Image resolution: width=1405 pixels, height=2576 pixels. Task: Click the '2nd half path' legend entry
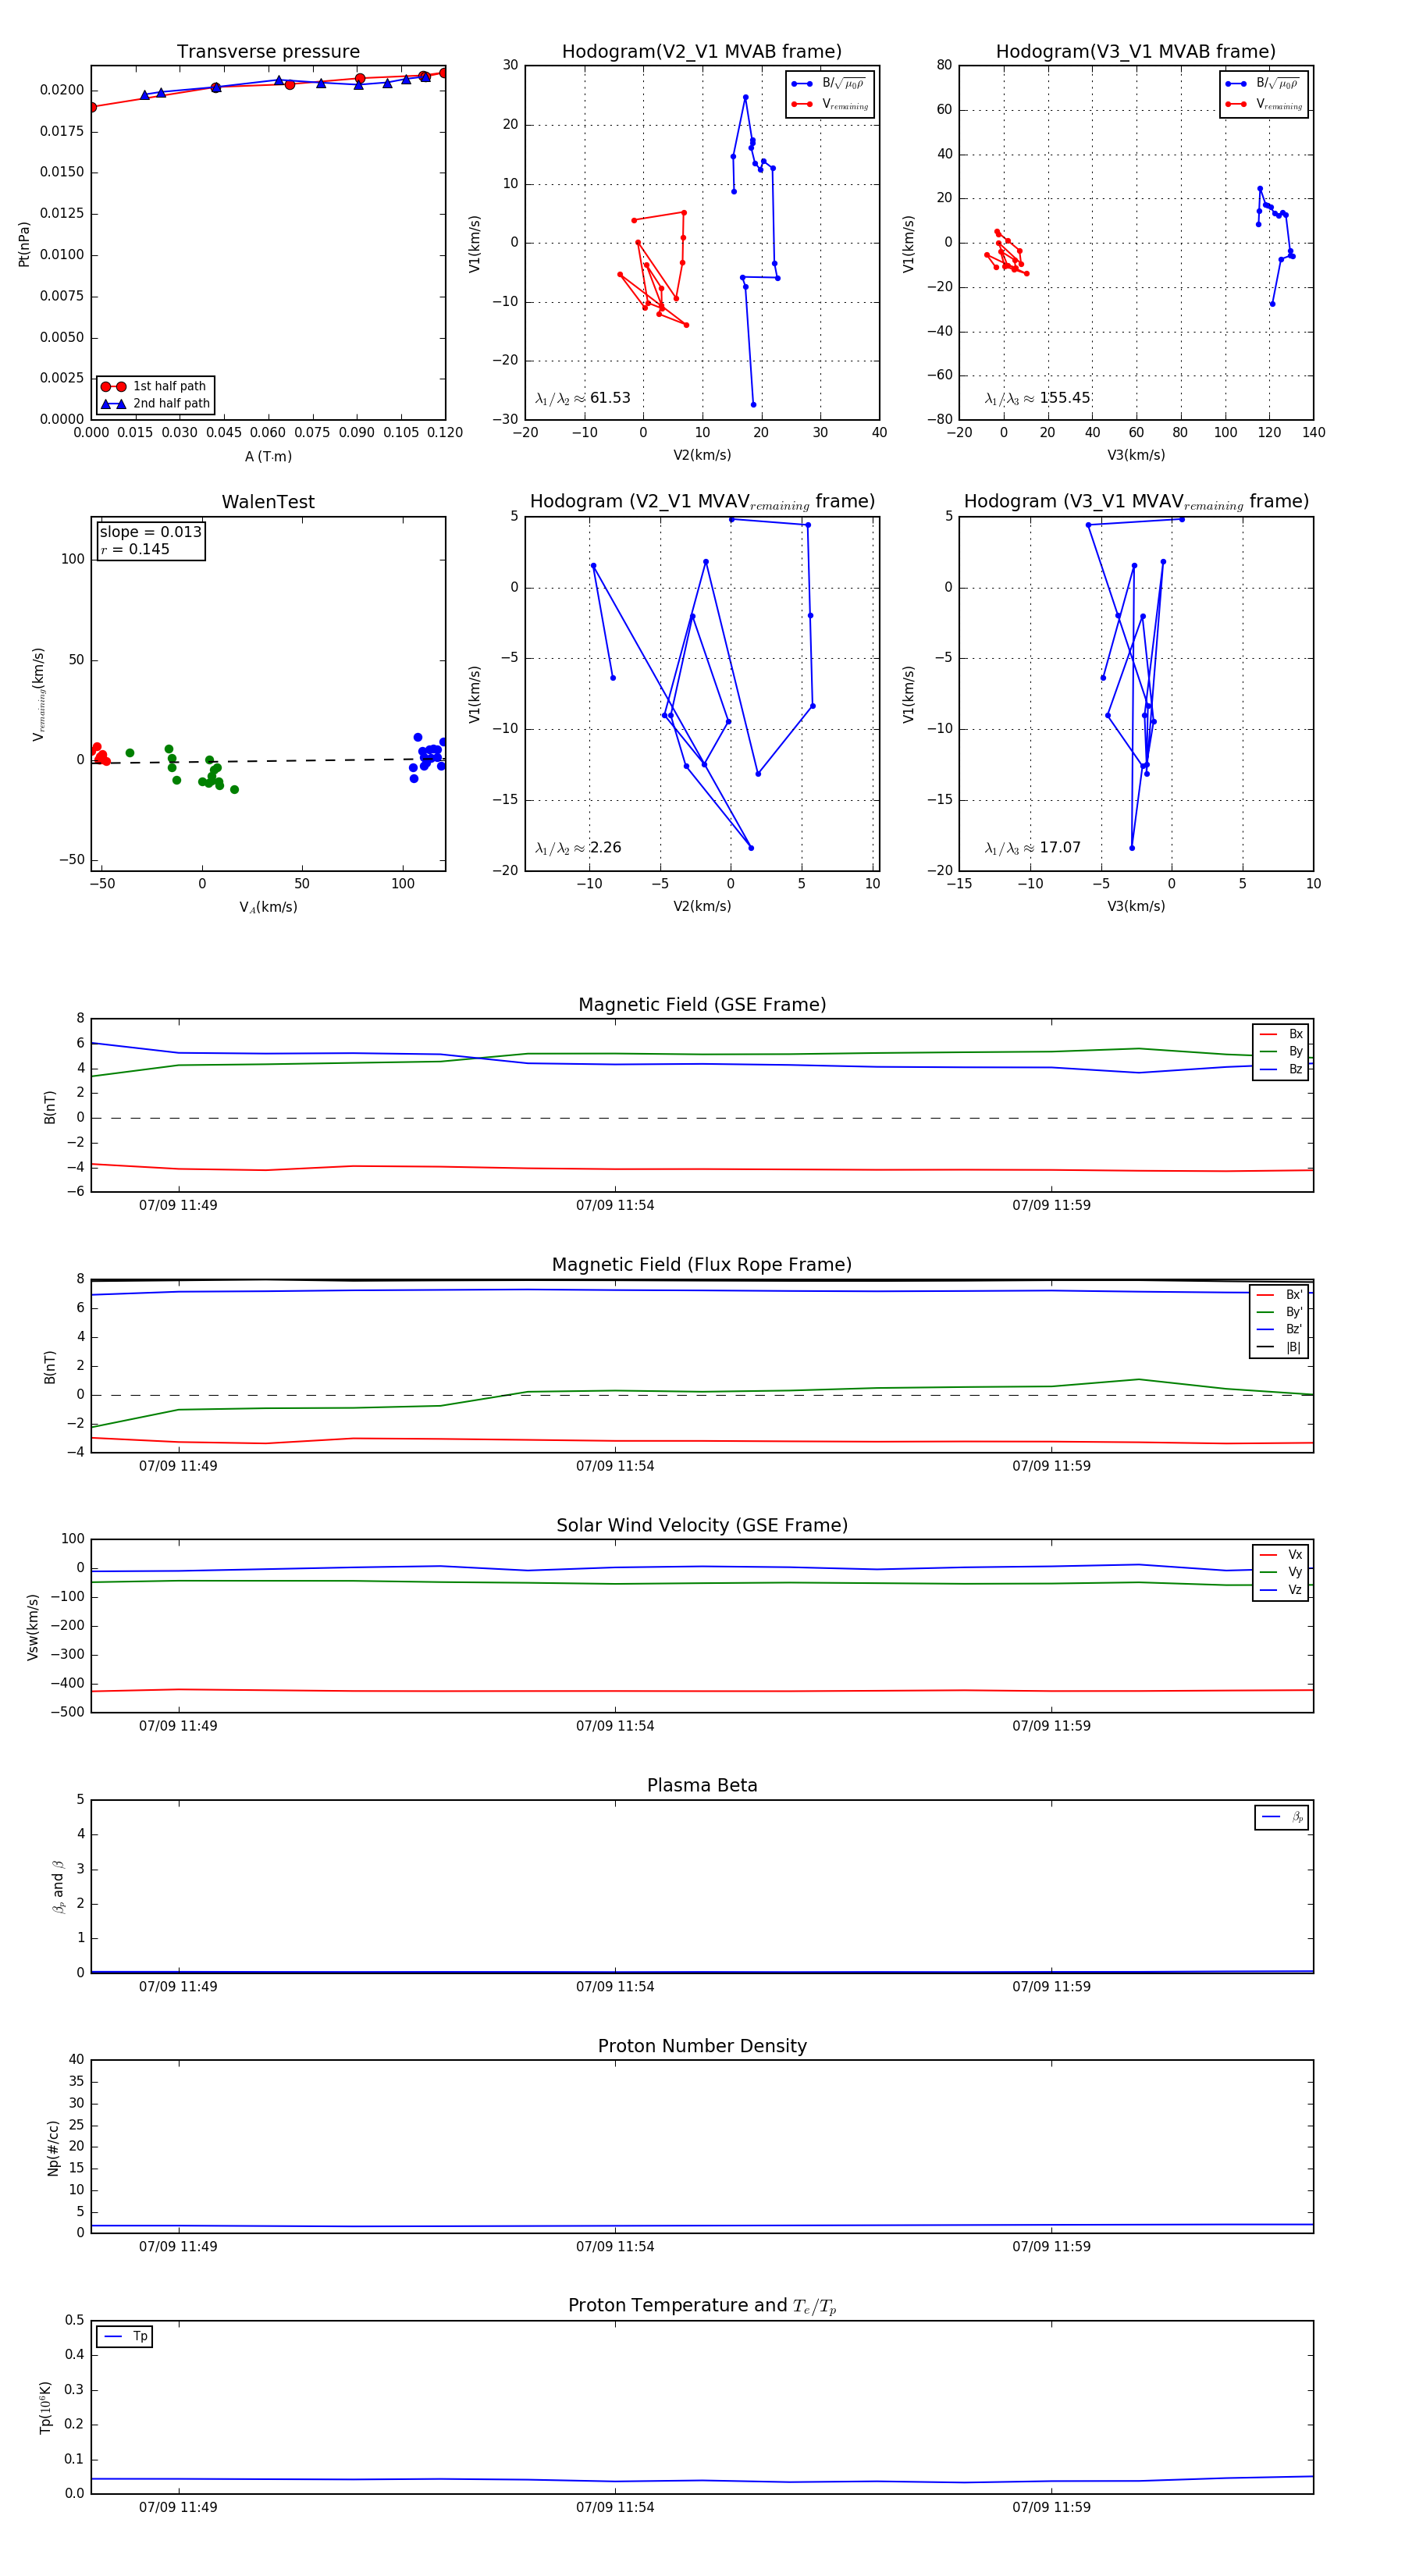(155, 404)
